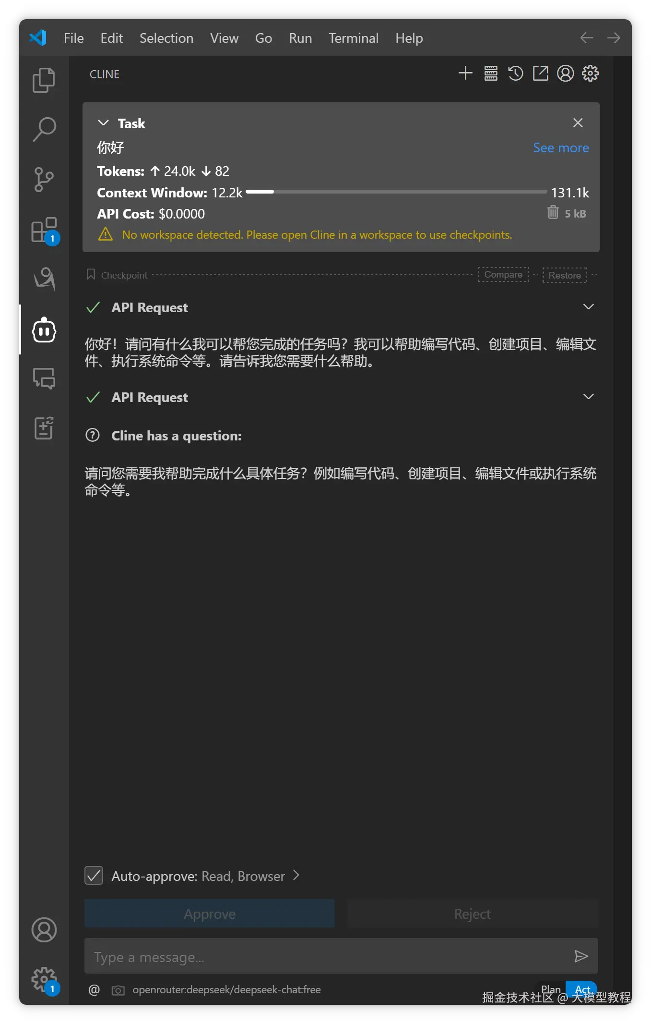This screenshot has height=1024, width=651.
Task: Click the Restore checkpoint button
Action: pyautogui.click(x=565, y=275)
